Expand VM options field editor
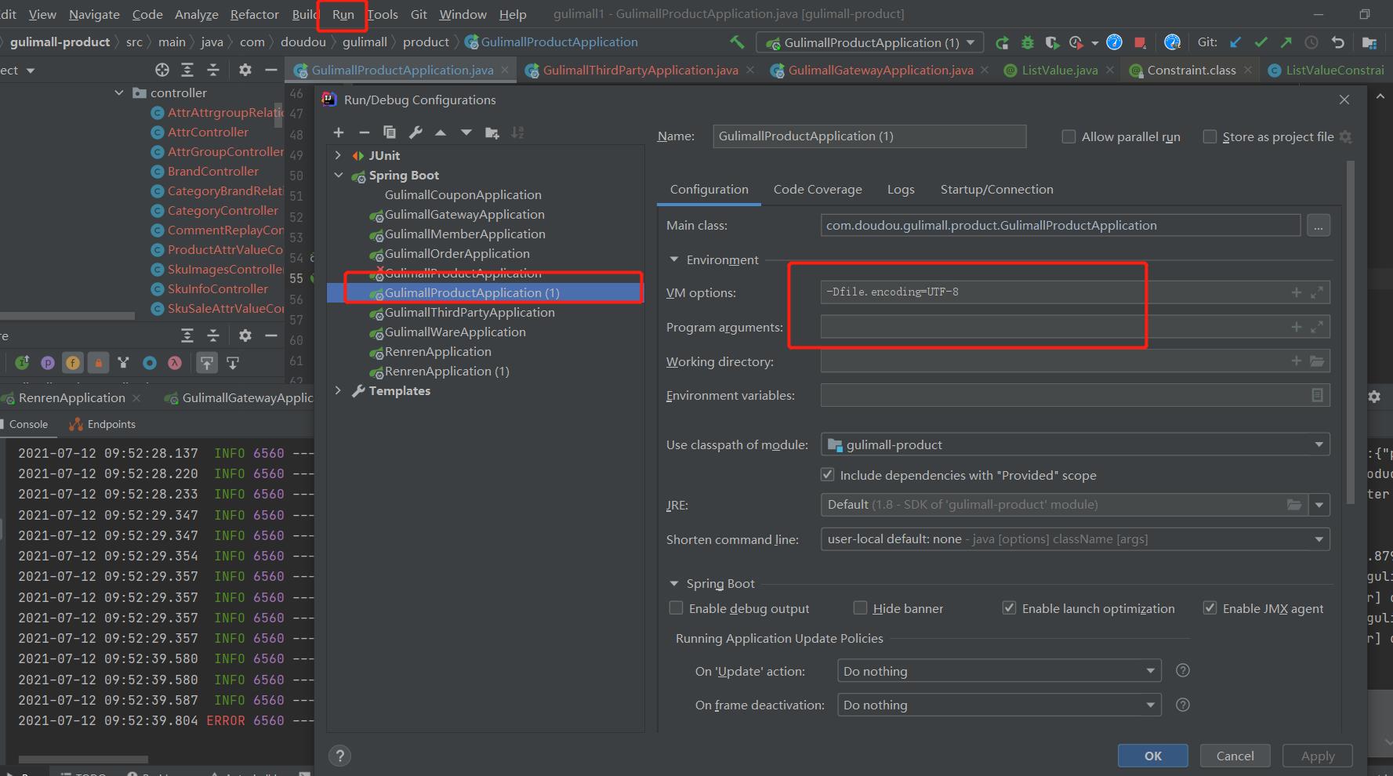Viewport: 1393px width, 776px height. [1317, 292]
